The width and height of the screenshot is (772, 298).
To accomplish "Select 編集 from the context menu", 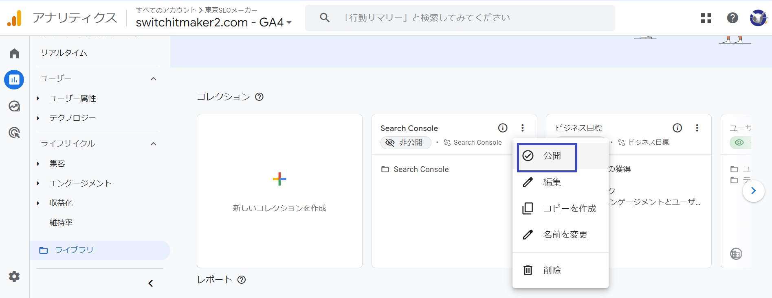I will (561, 182).
